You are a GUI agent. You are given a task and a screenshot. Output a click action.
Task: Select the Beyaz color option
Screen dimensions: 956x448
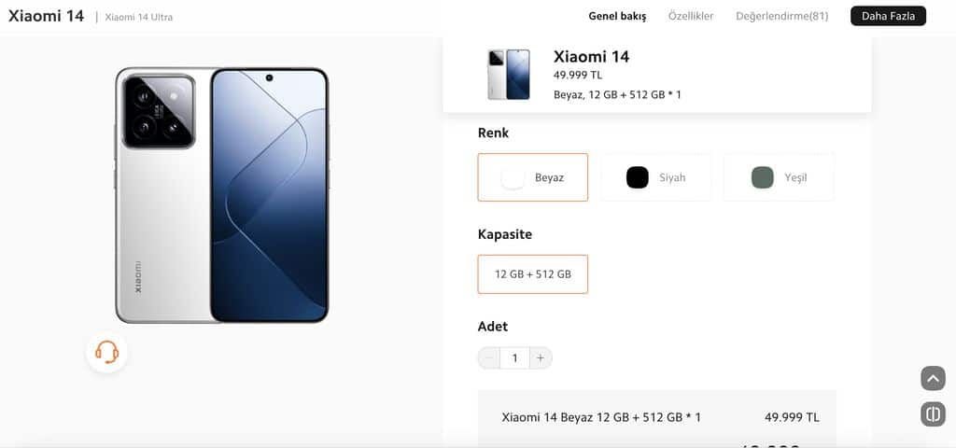click(533, 177)
